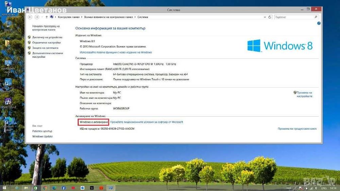Open the Recycle Bin (Кошче) desktop icon
The width and height of the screenshot is (340, 191).
tap(8, 26)
